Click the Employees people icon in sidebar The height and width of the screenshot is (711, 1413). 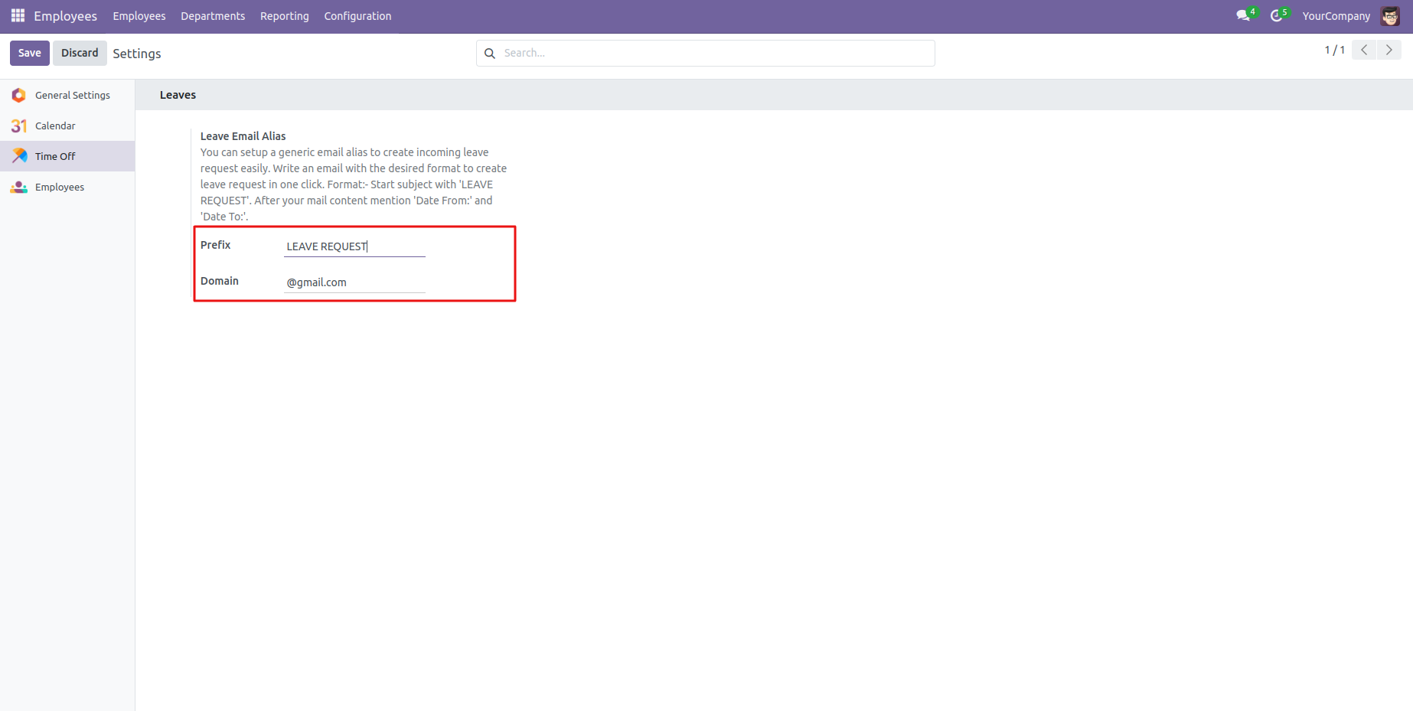click(19, 188)
